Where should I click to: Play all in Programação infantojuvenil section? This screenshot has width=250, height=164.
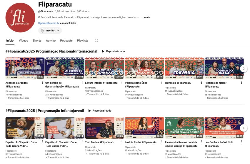[x=100, y=111]
